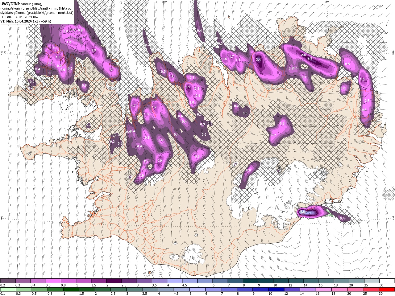Select white top legend swatch after 30
The image size is (395, 296).
click(x=387, y=281)
